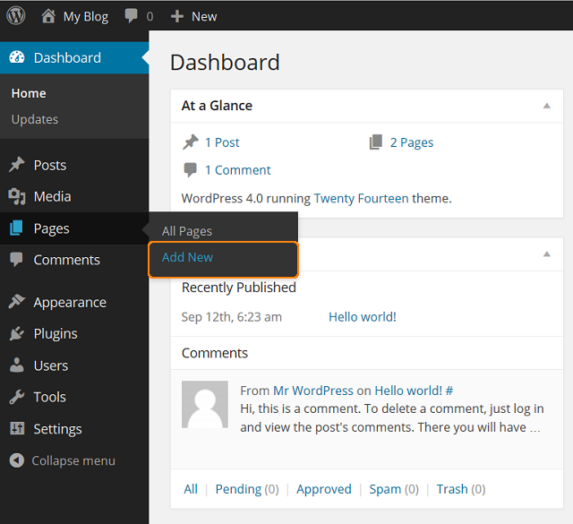Screen dimensions: 573x524
Task: Click the Twenty Fourteen theme link
Action: 361,198
